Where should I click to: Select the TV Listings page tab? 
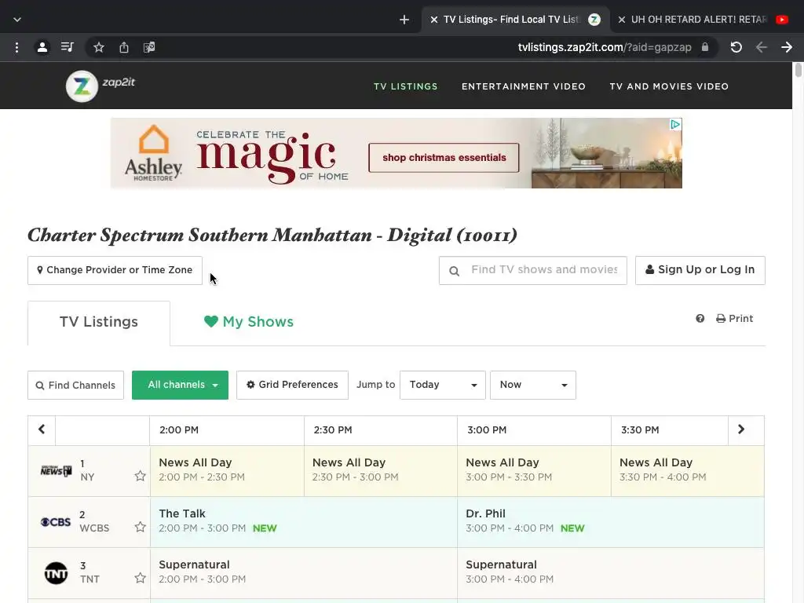99,322
